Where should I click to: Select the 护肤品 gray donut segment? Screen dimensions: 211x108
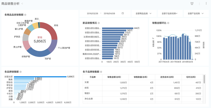[x=25, y=37]
